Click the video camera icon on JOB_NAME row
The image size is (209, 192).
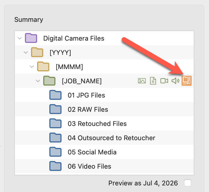[164, 81]
